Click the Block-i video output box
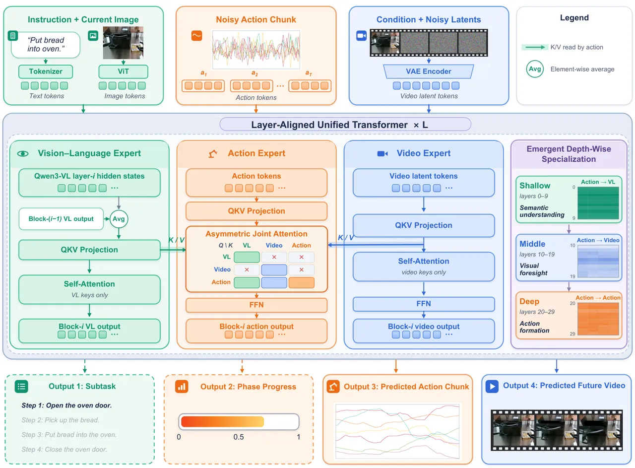The image size is (635, 468). pos(424,331)
